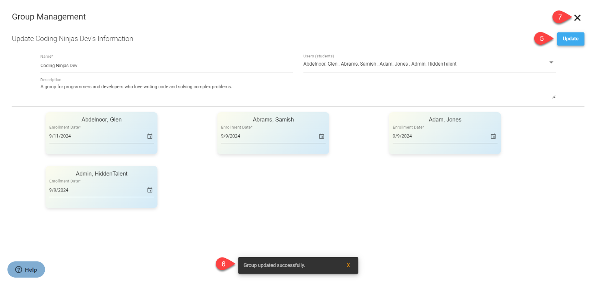Select the Admin, HiddenTalent card title
596x281 pixels.
[x=101, y=174]
